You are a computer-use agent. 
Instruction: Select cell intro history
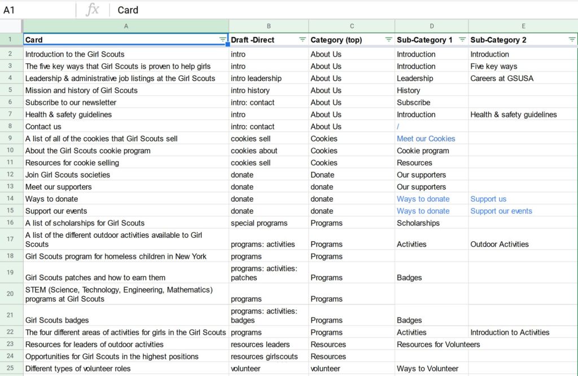point(269,91)
